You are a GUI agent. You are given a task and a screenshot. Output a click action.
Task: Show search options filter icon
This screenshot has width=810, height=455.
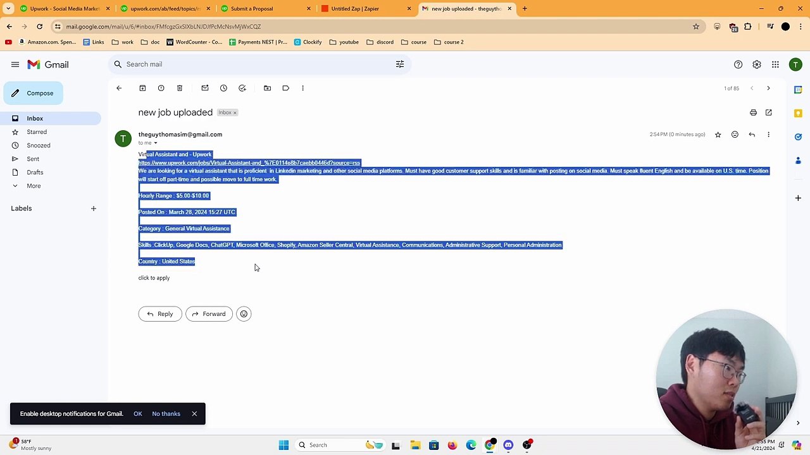pyautogui.click(x=400, y=64)
